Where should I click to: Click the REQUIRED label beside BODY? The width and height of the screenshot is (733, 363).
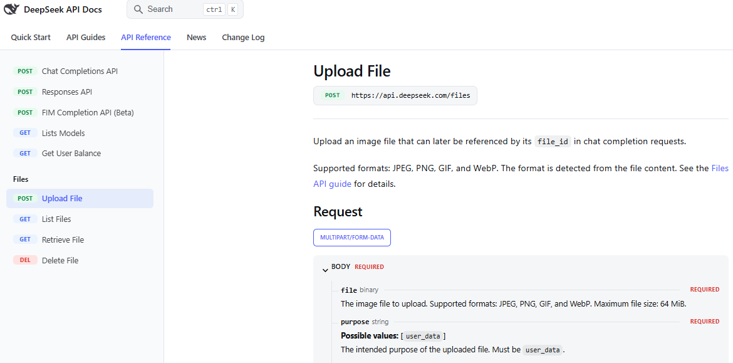(369, 267)
